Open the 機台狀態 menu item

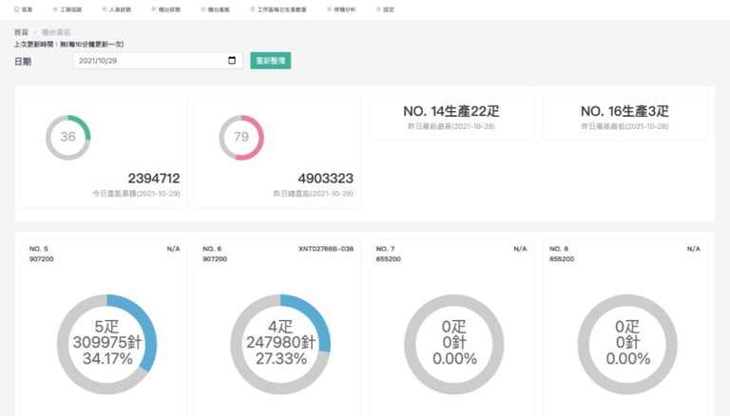pyautogui.click(x=165, y=9)
